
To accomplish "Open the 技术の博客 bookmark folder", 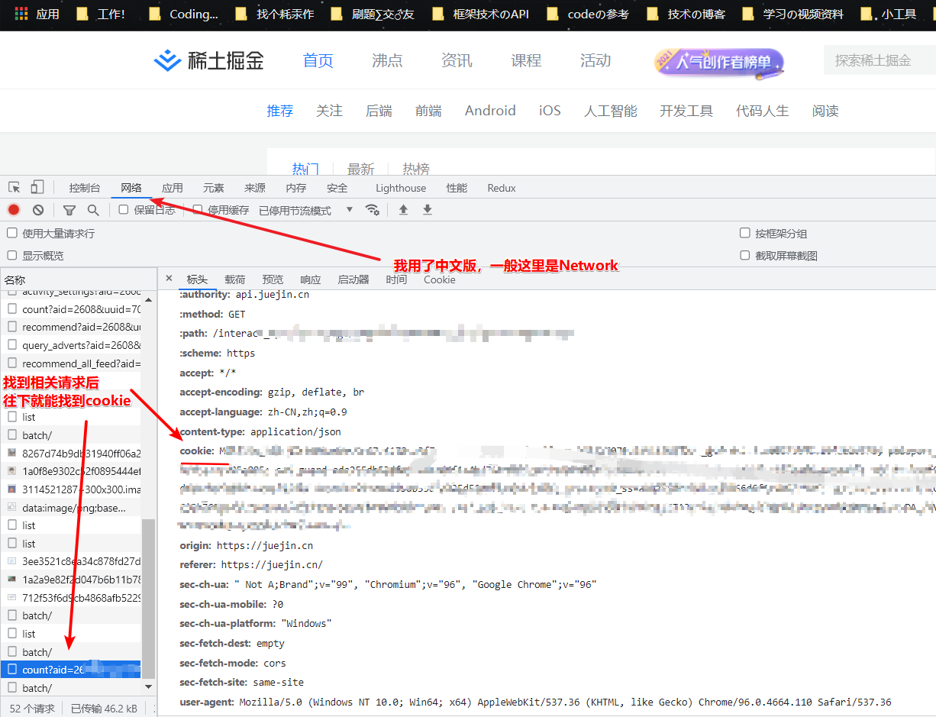I will pos(686,14).
